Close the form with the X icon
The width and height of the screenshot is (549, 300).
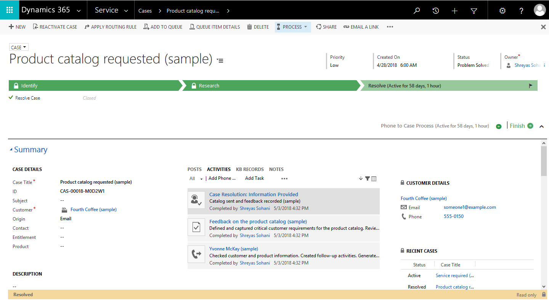[543, 27]
